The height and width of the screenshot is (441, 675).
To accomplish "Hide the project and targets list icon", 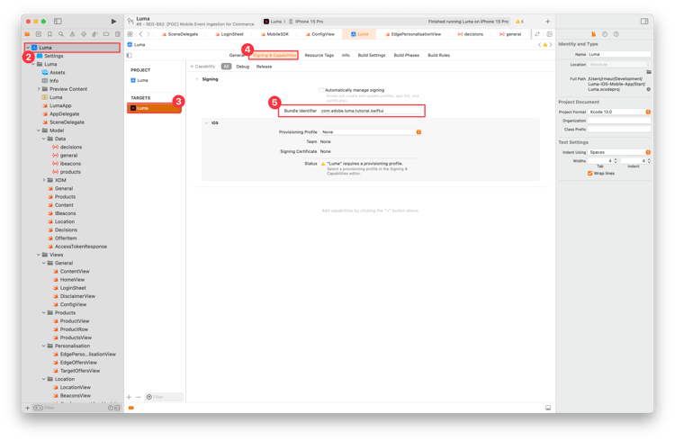I will pyautogui.click(x=129, y=55).
